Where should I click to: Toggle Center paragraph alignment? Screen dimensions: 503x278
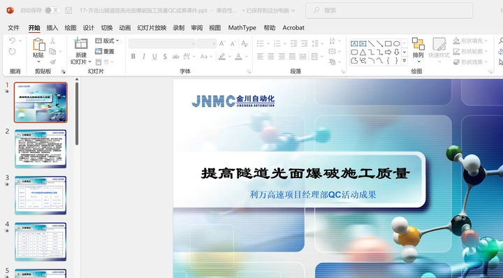(271, 57)
